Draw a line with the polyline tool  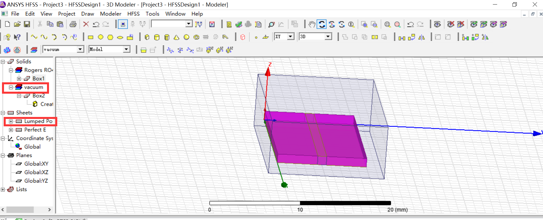pyautogui.click(x=34, y=37)
